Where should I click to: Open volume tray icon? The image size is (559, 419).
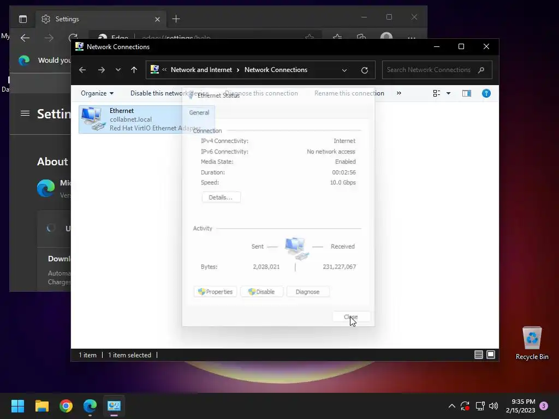(493, 406)
